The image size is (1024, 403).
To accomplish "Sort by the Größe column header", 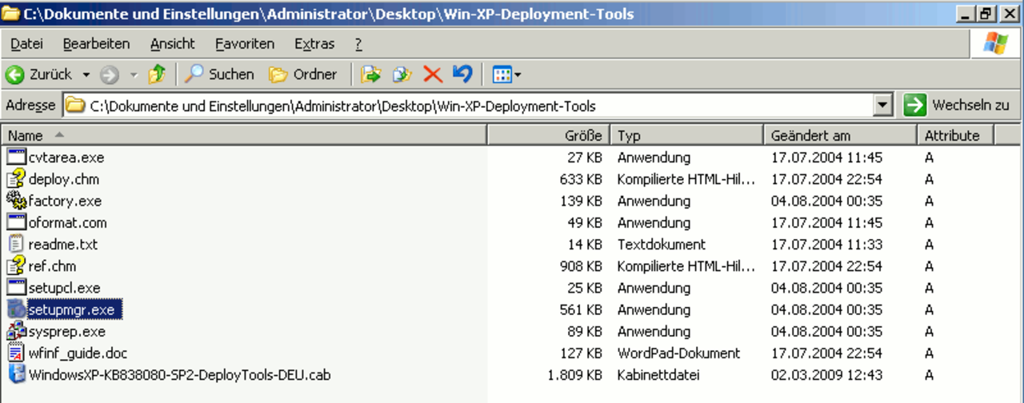I will point(549,135).
